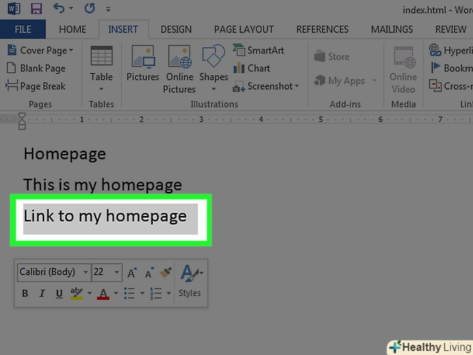Toggle Bold in the mini toolbar
473x355 pixels.
[25, 293]
